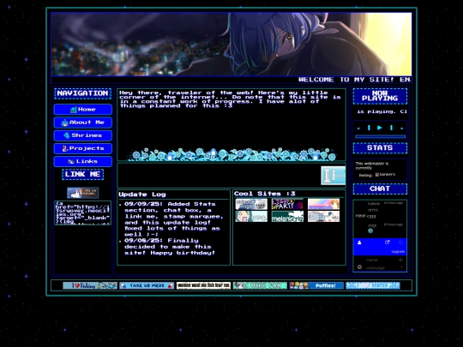
Task: Raise the music player volume
Action: (x=401, y=129)
